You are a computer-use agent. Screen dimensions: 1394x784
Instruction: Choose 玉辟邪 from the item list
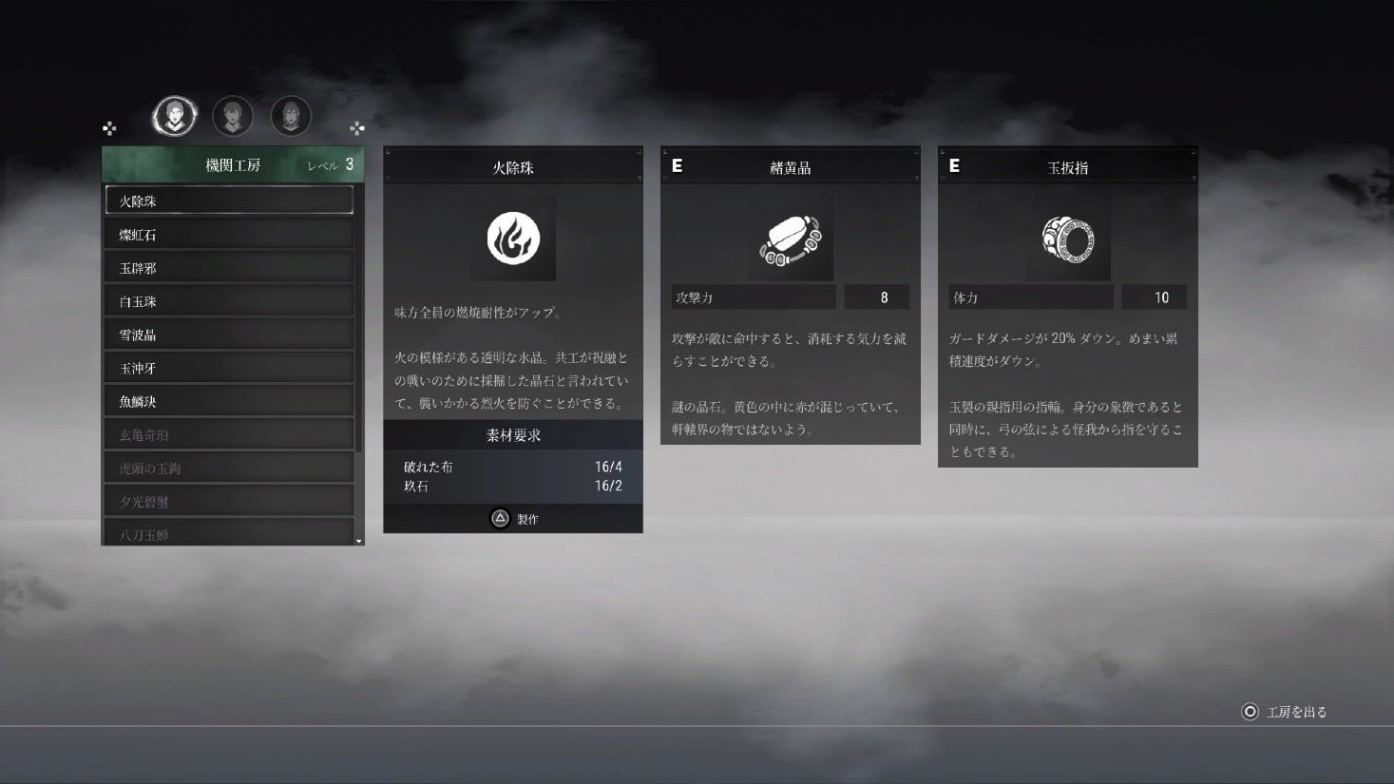point(229,268)
